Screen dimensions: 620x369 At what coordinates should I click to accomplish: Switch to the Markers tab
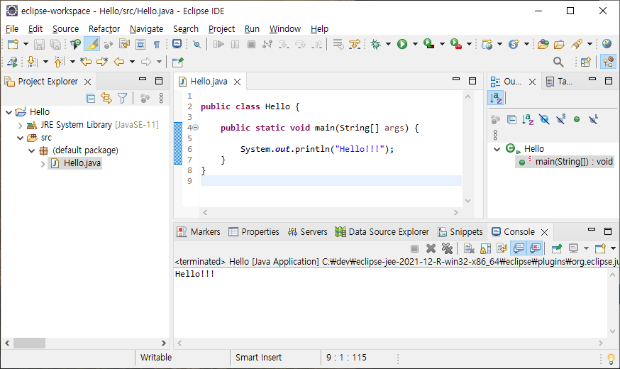point(199,232)
